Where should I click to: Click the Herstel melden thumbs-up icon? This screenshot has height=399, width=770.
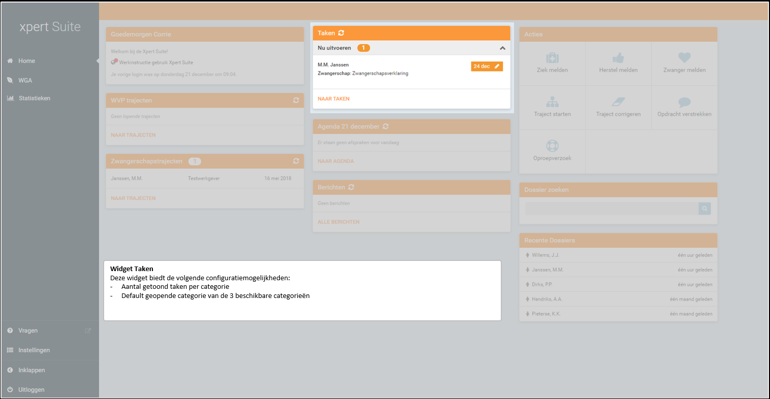pos(618,58)
